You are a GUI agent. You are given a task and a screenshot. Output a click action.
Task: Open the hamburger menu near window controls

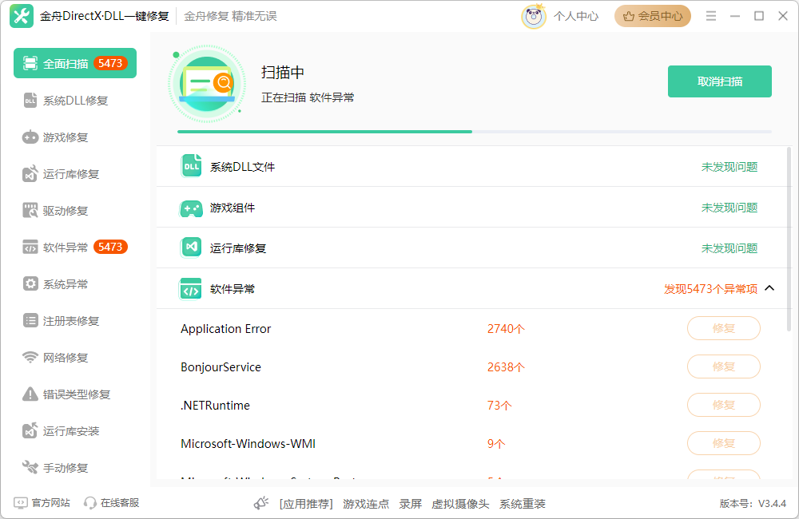tap(710, 15)
